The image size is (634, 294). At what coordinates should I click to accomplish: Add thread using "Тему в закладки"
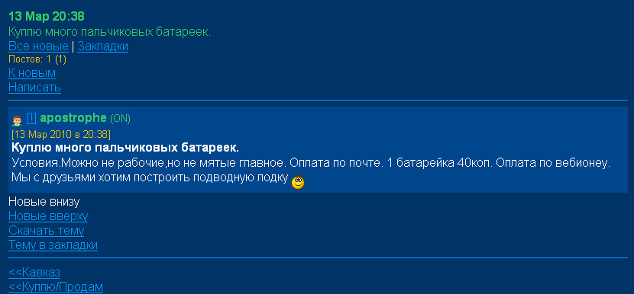pos(53,244)
